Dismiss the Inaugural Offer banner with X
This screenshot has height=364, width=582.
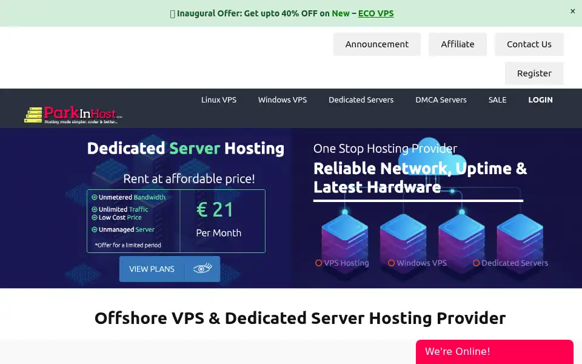click(572, 12)
